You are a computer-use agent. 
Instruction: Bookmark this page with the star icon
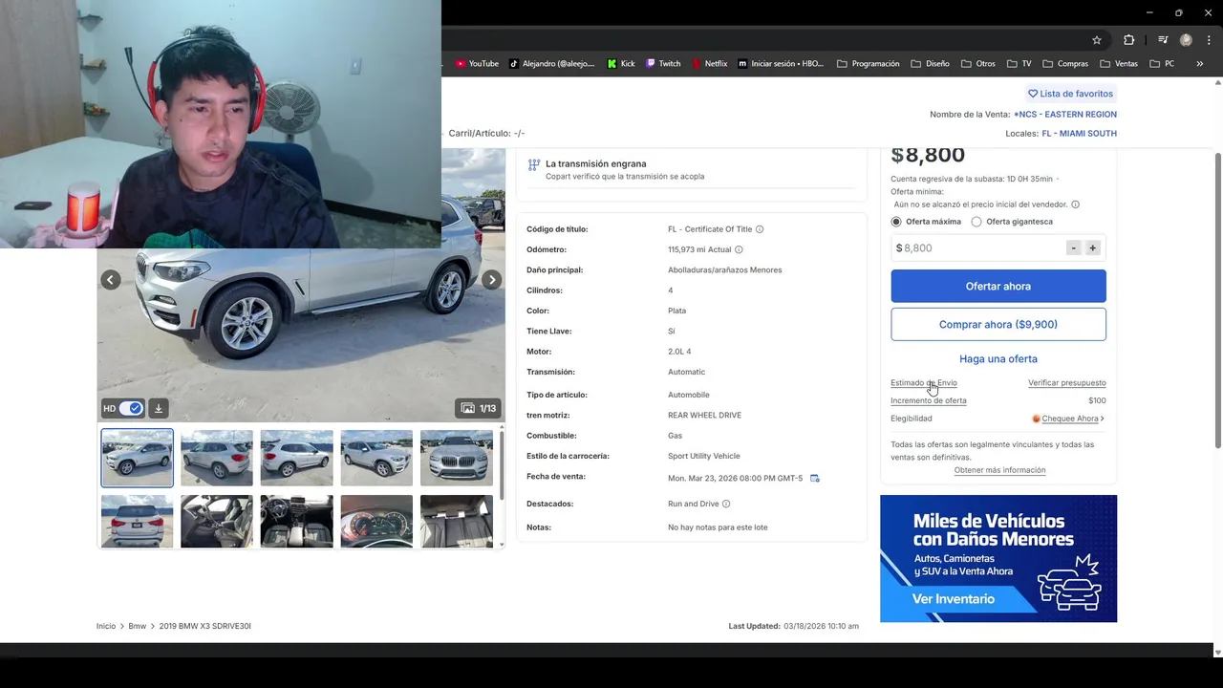(x=1097, y=40)
